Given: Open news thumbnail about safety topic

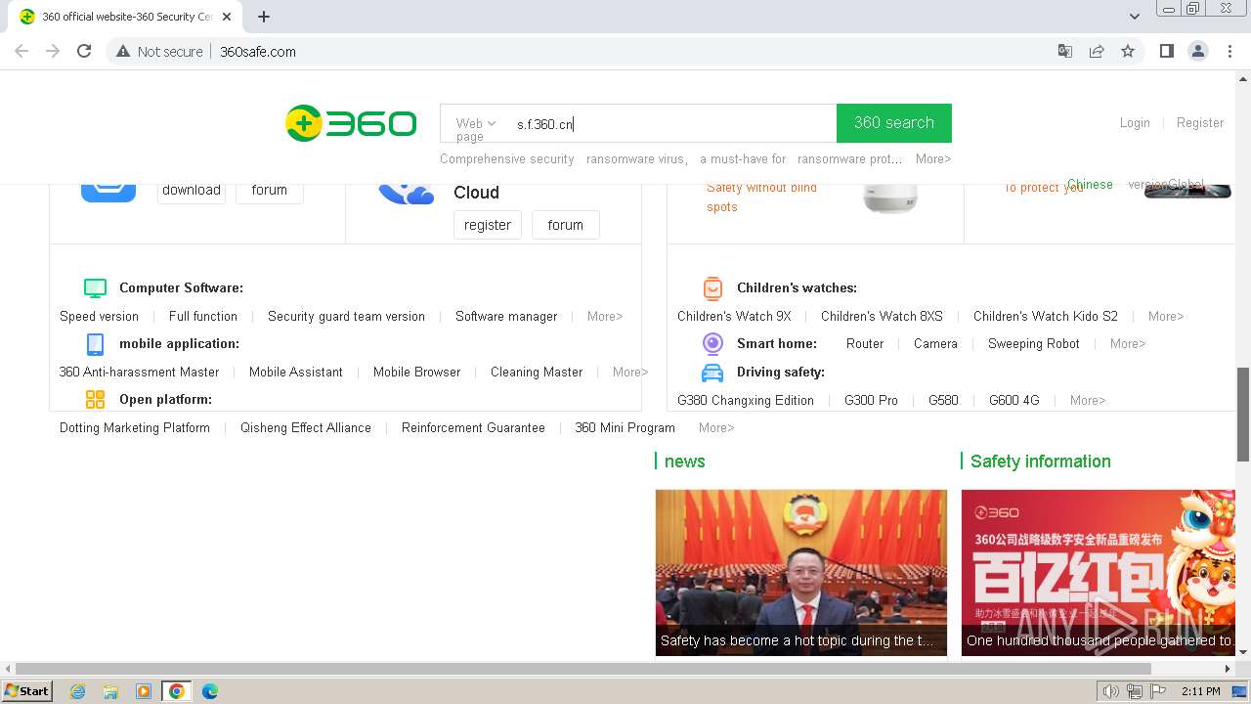Looking at the screenshot, I should point(801,572).
